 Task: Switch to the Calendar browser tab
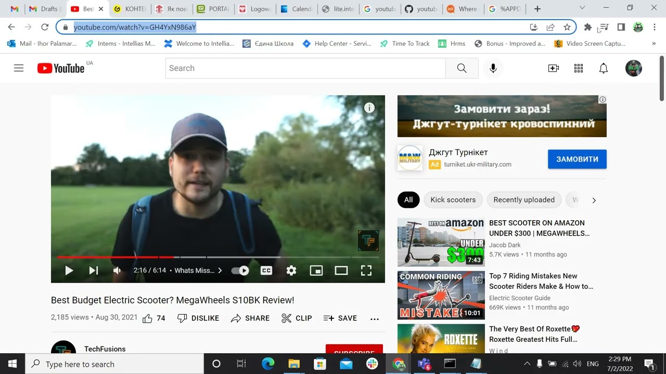pyautogui.click(x=297, y=9)
